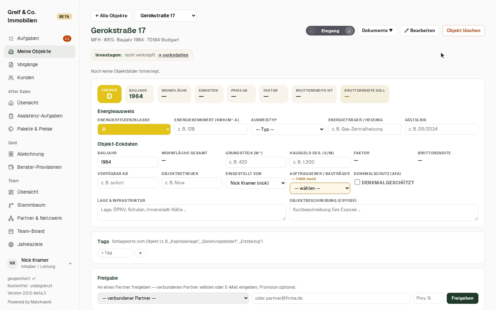Open the Ausweistyp dropdown
The image size is (496, 310).
tap(288, 129)
